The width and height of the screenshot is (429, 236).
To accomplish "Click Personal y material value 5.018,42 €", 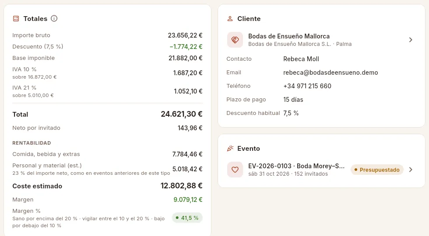I will point(187,169).
